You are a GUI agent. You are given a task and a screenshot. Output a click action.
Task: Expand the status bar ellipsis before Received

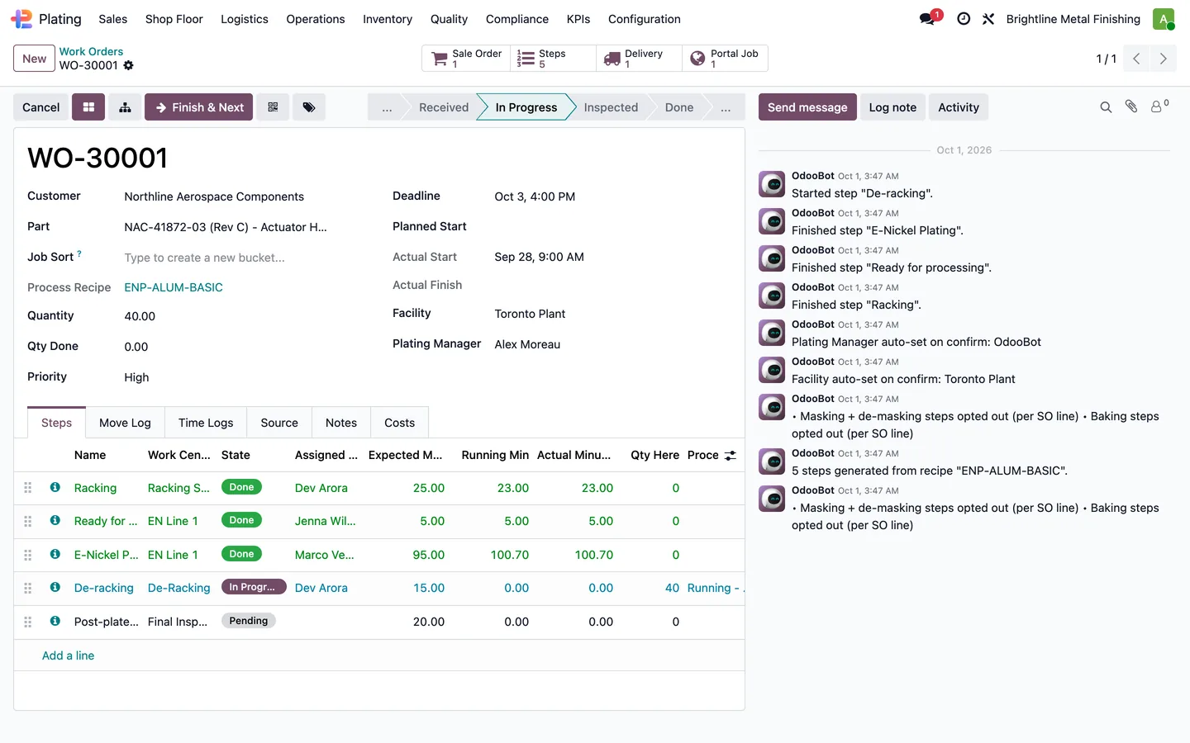(387, 107)
